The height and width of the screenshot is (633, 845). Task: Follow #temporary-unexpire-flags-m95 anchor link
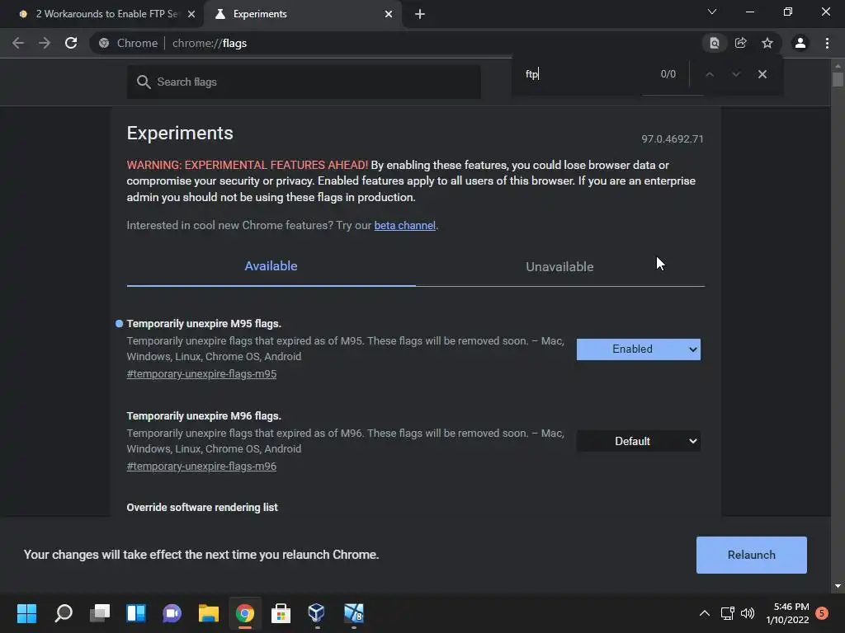coord(201,373)
